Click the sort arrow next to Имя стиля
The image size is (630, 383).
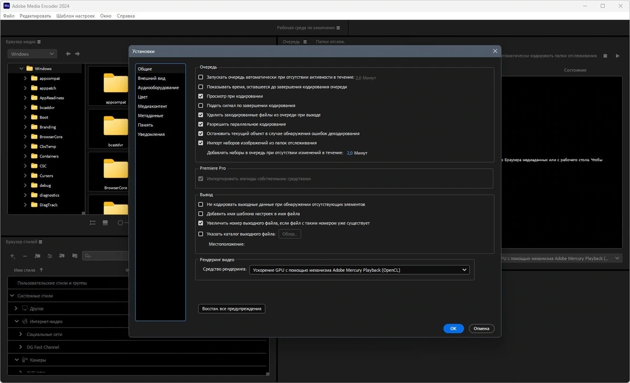[x=41, y=270]
